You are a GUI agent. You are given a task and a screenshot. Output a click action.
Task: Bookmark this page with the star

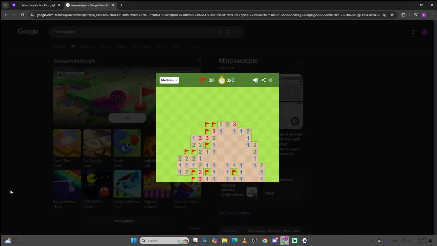tap(392, 15)
